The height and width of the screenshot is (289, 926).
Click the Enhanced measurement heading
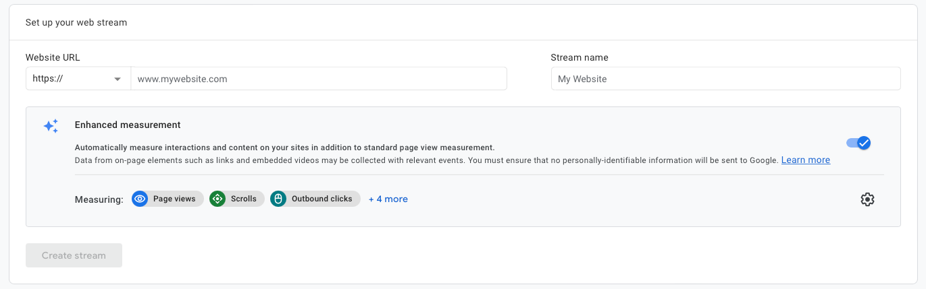pyautogui.click(x=128, y=125)
